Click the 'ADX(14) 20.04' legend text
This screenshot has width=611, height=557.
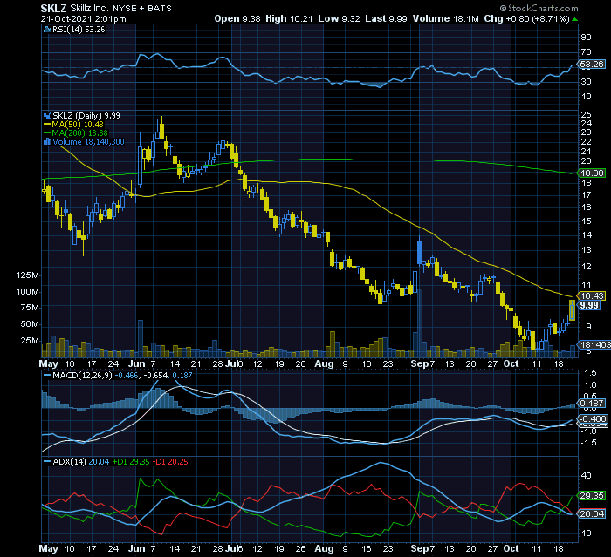click(80, 462)
